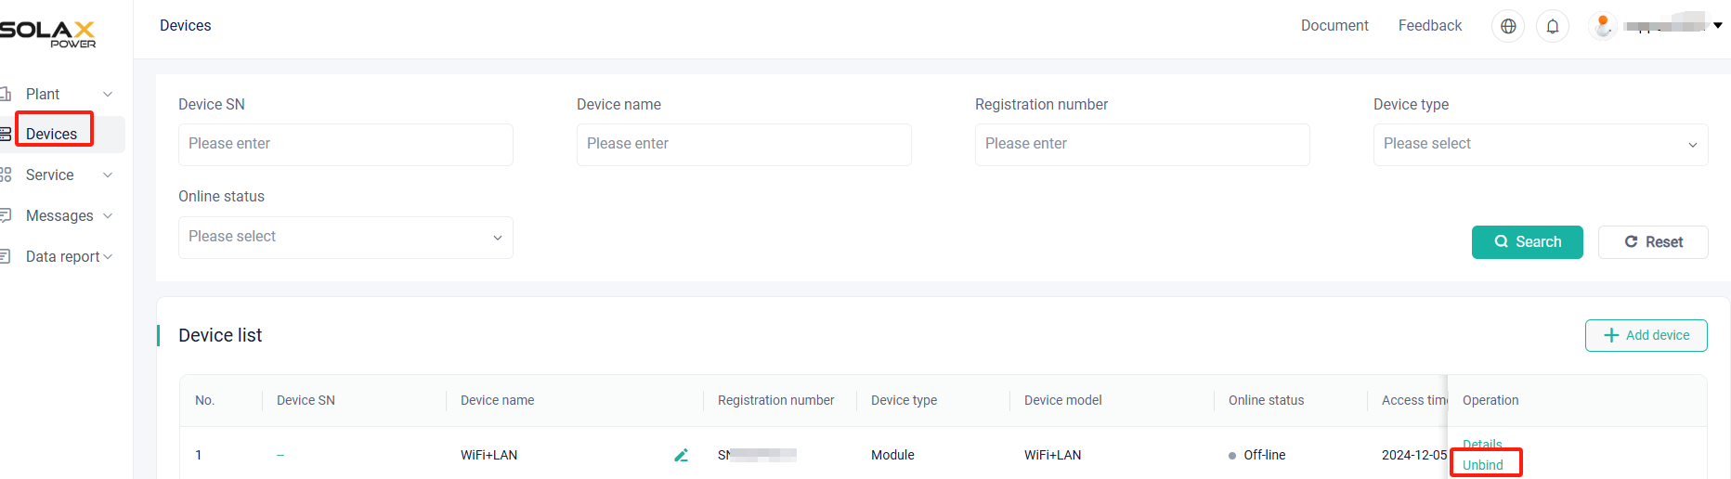Open the Document link in header
Image resolution: width=1731 pixels, height=479 pixels.
pyautogui.click(x=1334, y=26)
